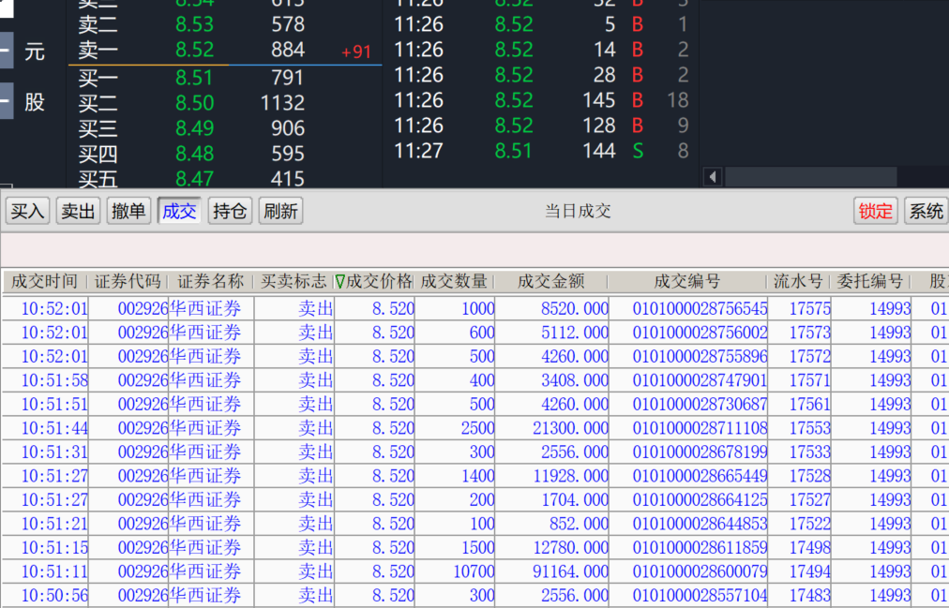Select 买一 bid price 8.51
Viewport: 949px width, 608px height.
pyautogui.click(x=194, y=78)
